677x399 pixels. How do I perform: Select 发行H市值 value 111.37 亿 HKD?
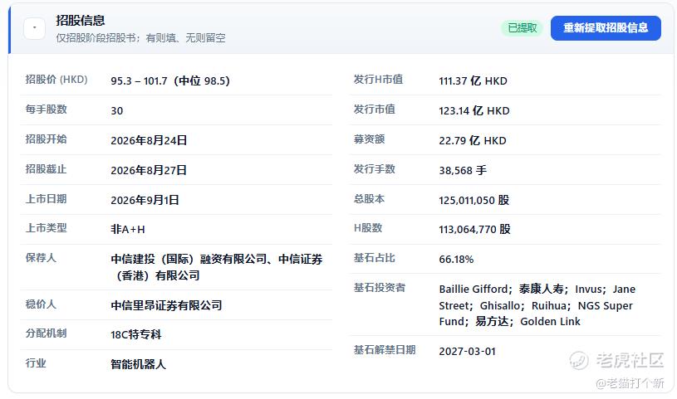coord(473,80)
